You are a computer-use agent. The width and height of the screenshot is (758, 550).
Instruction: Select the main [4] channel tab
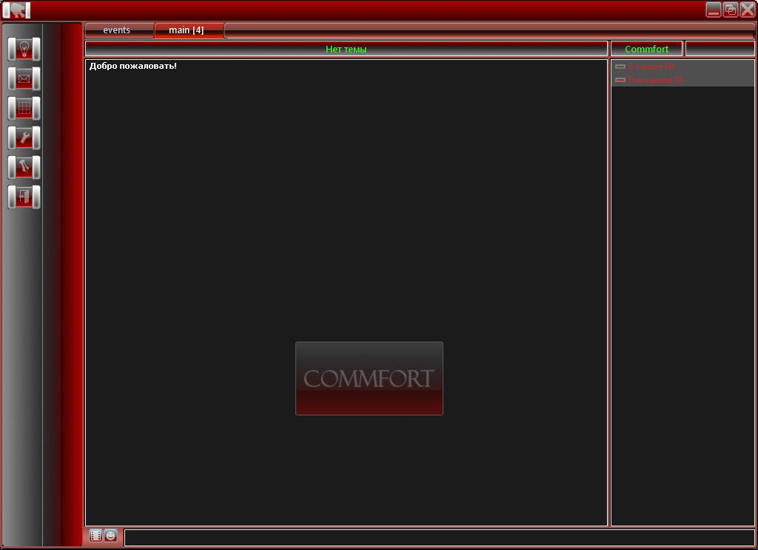pyautogui.click(x=189, y=30)
